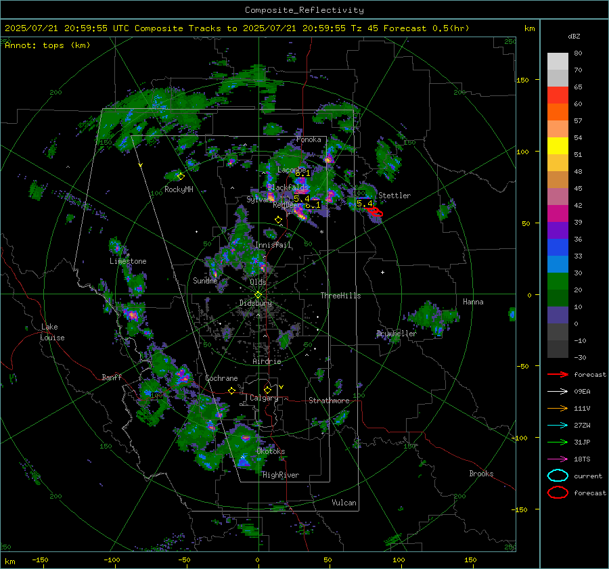Click the 6.1 storm top label near RedDeer

[313, 205]
